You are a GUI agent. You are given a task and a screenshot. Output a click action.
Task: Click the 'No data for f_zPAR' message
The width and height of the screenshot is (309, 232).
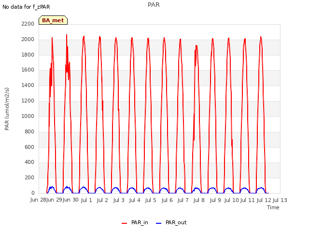point(26,7)
